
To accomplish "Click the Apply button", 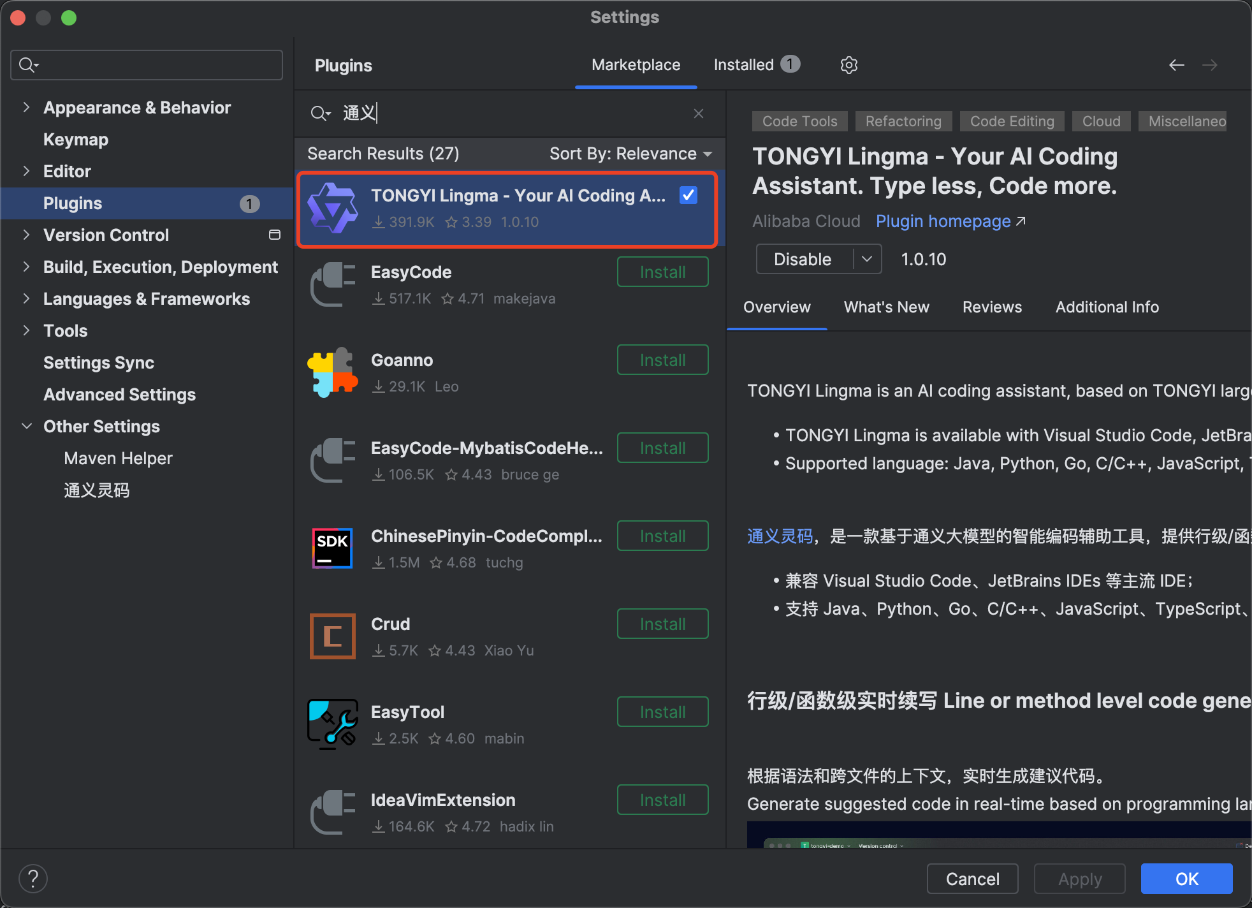I will click(1079, 879).
